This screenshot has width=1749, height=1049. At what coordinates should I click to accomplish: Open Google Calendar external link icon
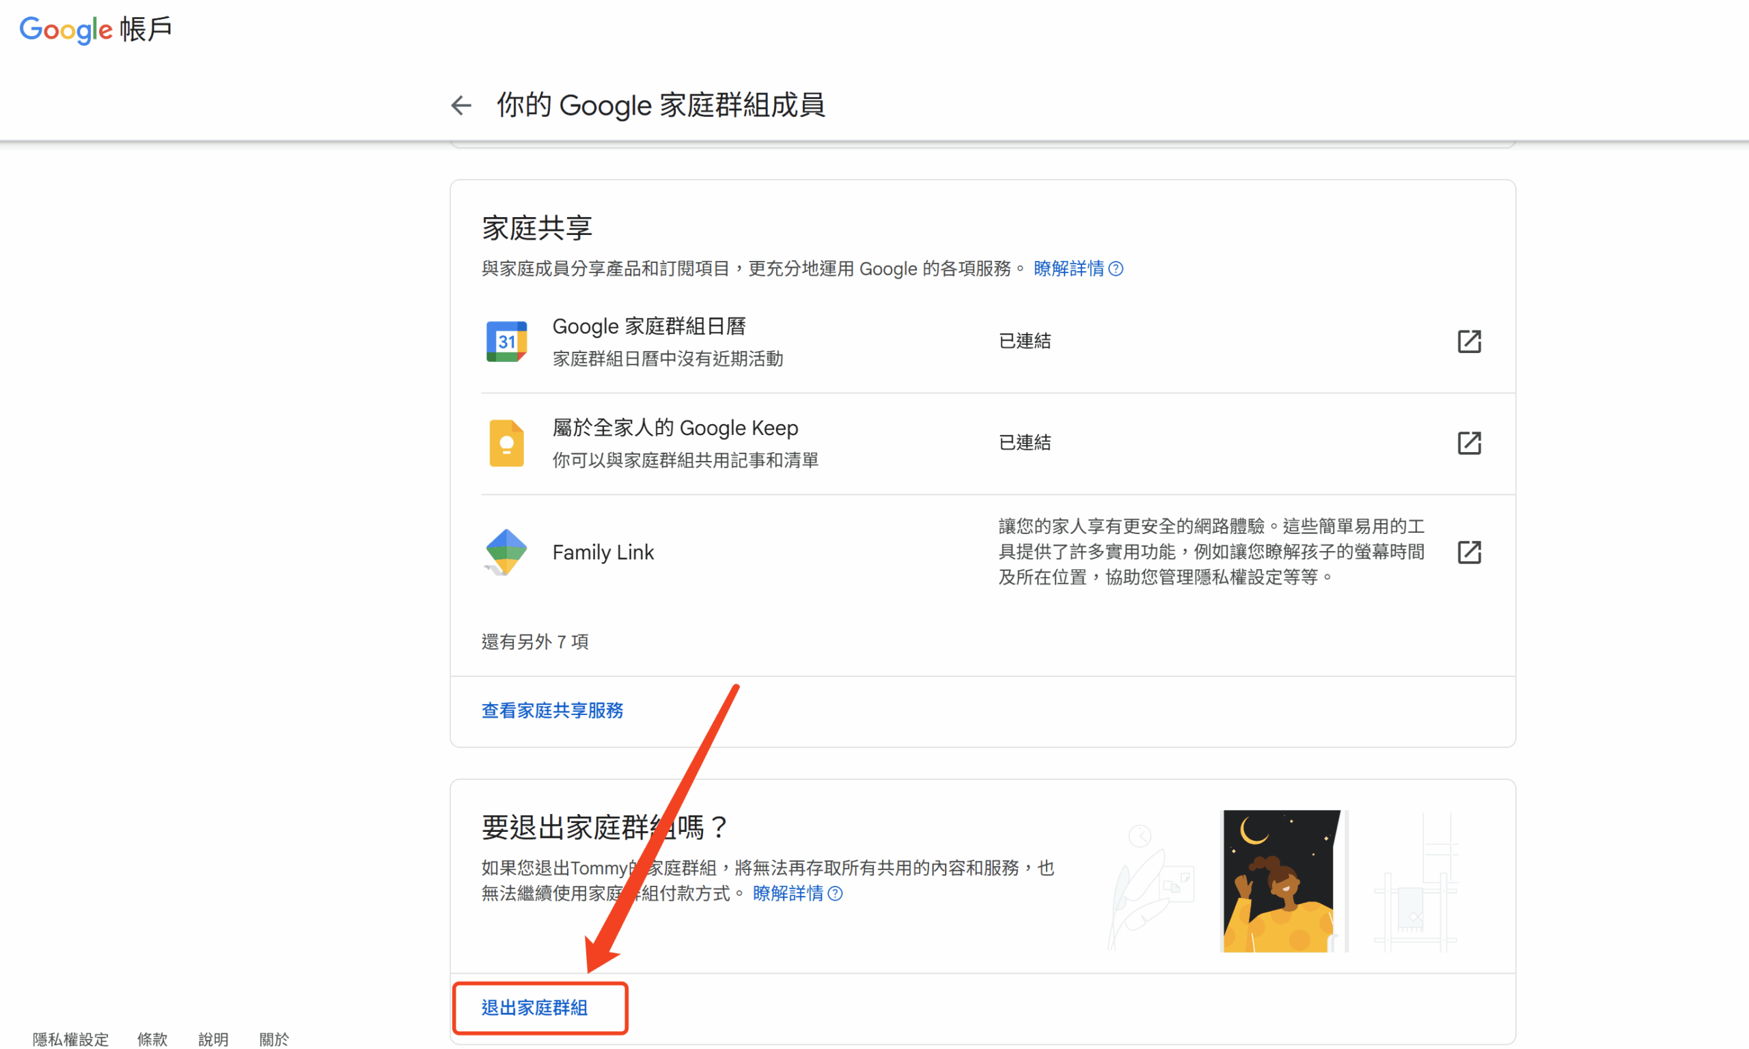pos(1468,341)
